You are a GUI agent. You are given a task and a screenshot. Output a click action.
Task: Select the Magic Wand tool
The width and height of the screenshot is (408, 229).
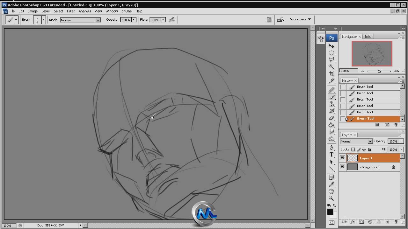331,67
